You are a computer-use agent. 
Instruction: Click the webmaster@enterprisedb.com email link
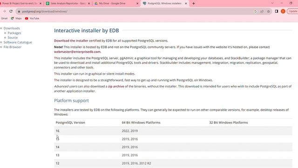pyautogui.click(x=77, y=52)
